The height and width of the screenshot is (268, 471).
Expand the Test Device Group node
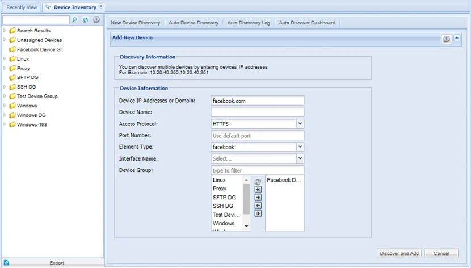(x=5, y=96)
